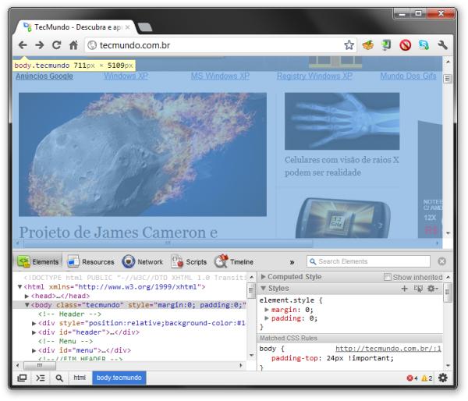Open the MS Windows XP link
This screenshot has width=468, height=401.
[x=220, y=76]
